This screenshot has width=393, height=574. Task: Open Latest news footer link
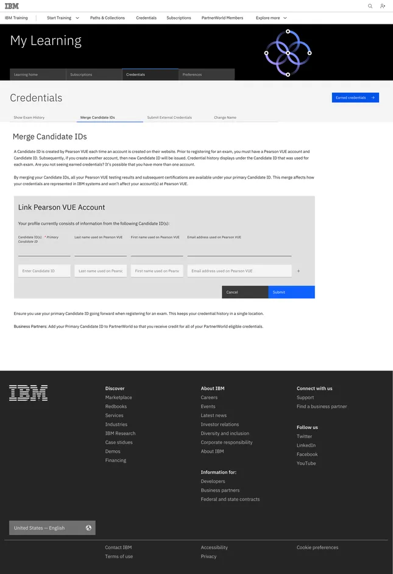[214, 416]
